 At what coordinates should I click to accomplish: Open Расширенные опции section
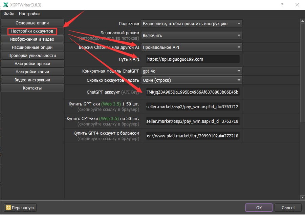[x=32, y=47]
